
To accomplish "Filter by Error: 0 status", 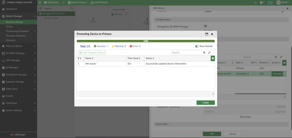I will pyautogui.click(x=135, y=46).
